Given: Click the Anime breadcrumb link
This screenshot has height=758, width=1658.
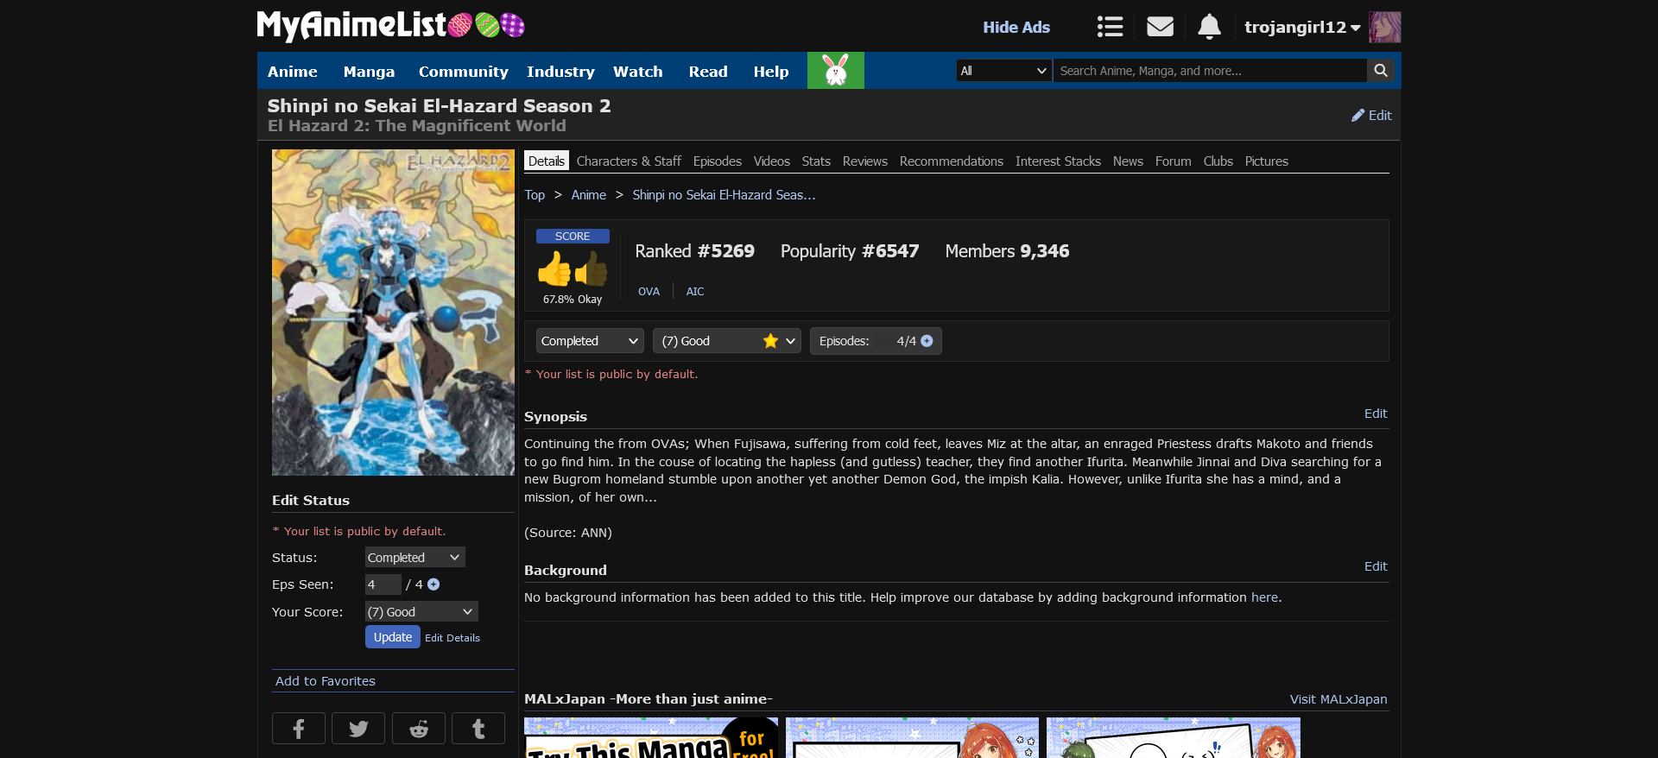Looking at the screenshot, I should [x=589, y=195].
